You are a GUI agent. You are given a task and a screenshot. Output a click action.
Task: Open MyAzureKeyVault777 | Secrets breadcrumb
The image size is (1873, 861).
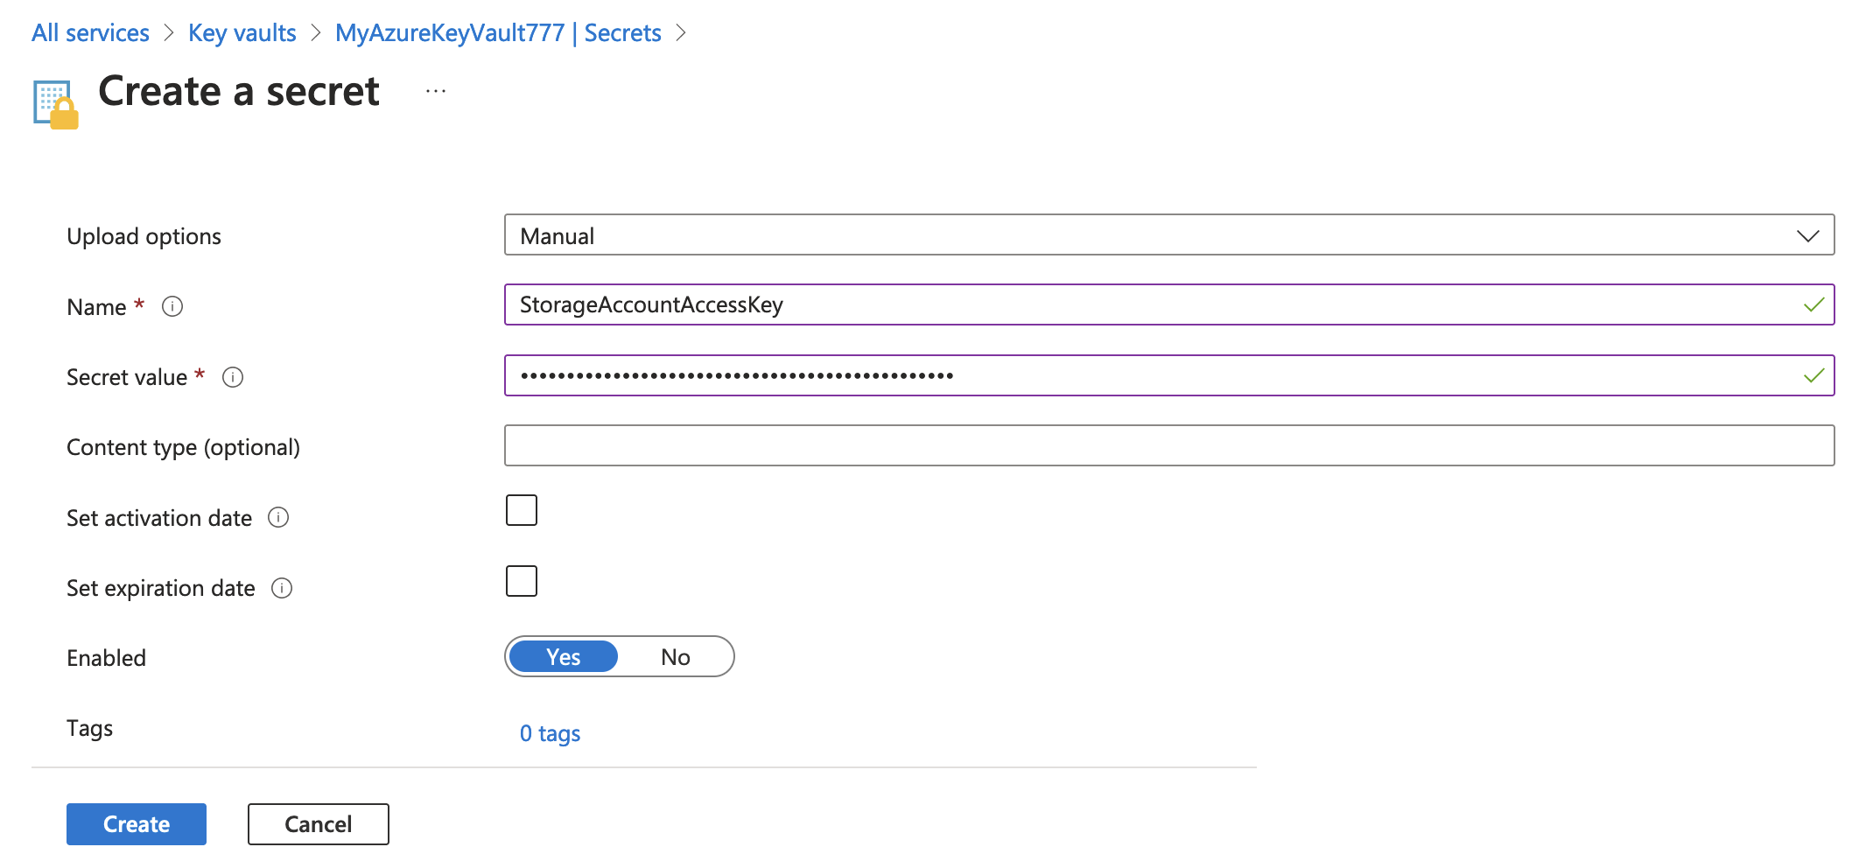pyautogui.click(x=498, y=33)
